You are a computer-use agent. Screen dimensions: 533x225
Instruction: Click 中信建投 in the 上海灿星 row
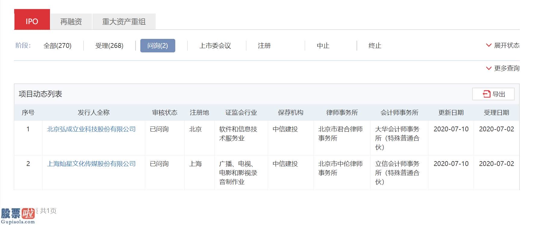tap(285, 164)
